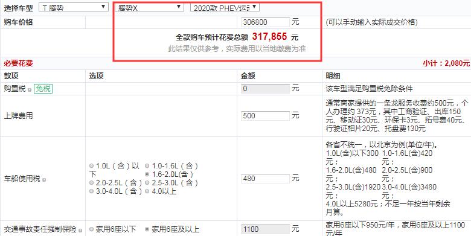Screen dimensions: 471x236
Task: Select the 家用6座以下 radio option
Action: tap(92, 229)
